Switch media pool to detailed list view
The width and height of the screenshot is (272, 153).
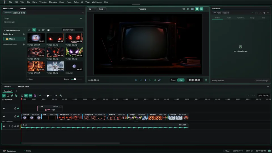(48, 30)
